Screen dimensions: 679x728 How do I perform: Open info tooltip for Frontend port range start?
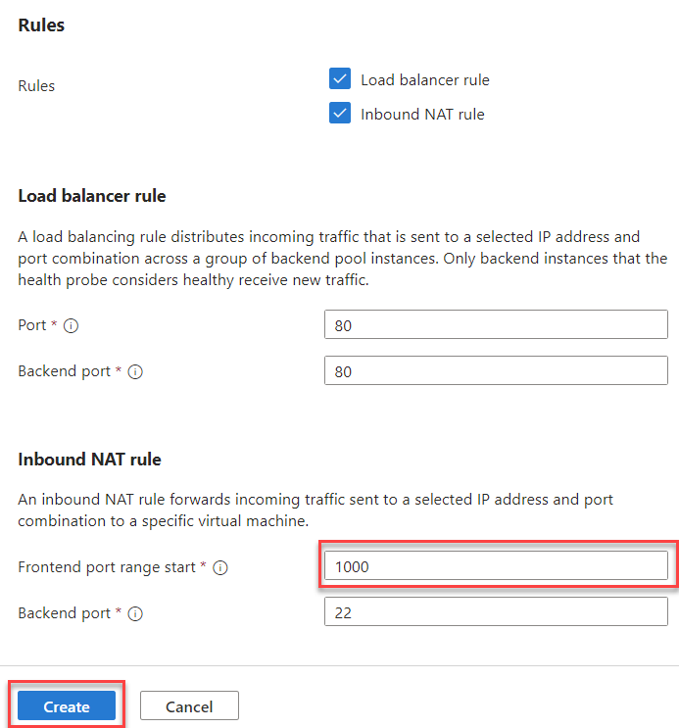tap(220, 567)
